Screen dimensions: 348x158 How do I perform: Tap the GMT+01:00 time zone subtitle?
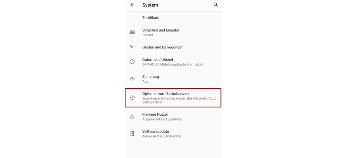173,64
